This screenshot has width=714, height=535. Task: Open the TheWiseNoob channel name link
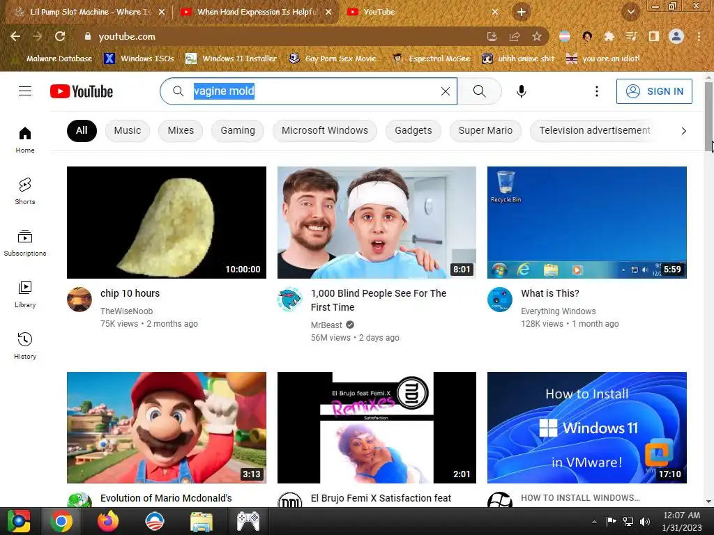click(x=127, y=311)
